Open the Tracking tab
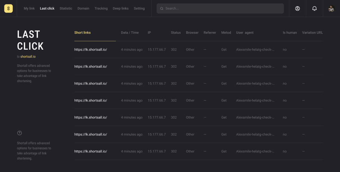The width and height of the screenshot is (340, 172). [101, 8]
